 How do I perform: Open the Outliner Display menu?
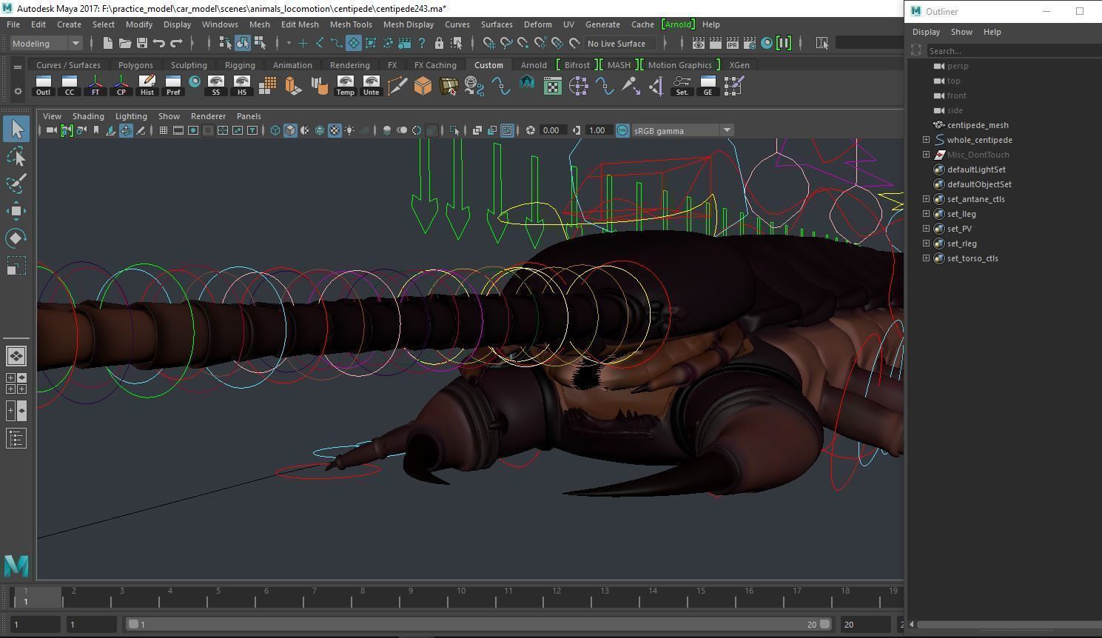(926, 32)
